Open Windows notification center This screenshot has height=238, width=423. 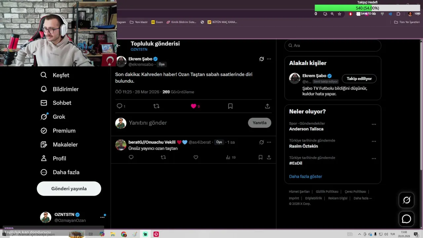[x=416, y=234]
